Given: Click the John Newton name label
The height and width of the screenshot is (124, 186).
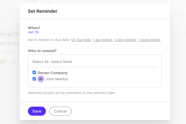Looking at the screenshot, I should (57, 79).
